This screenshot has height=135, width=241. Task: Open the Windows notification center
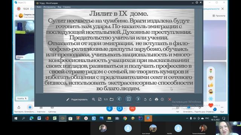point(224,118)
